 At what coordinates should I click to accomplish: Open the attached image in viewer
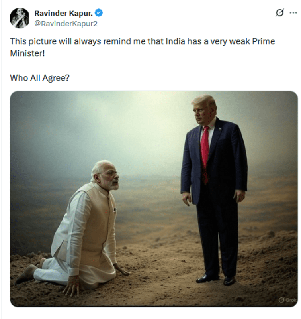click(154, 199)
